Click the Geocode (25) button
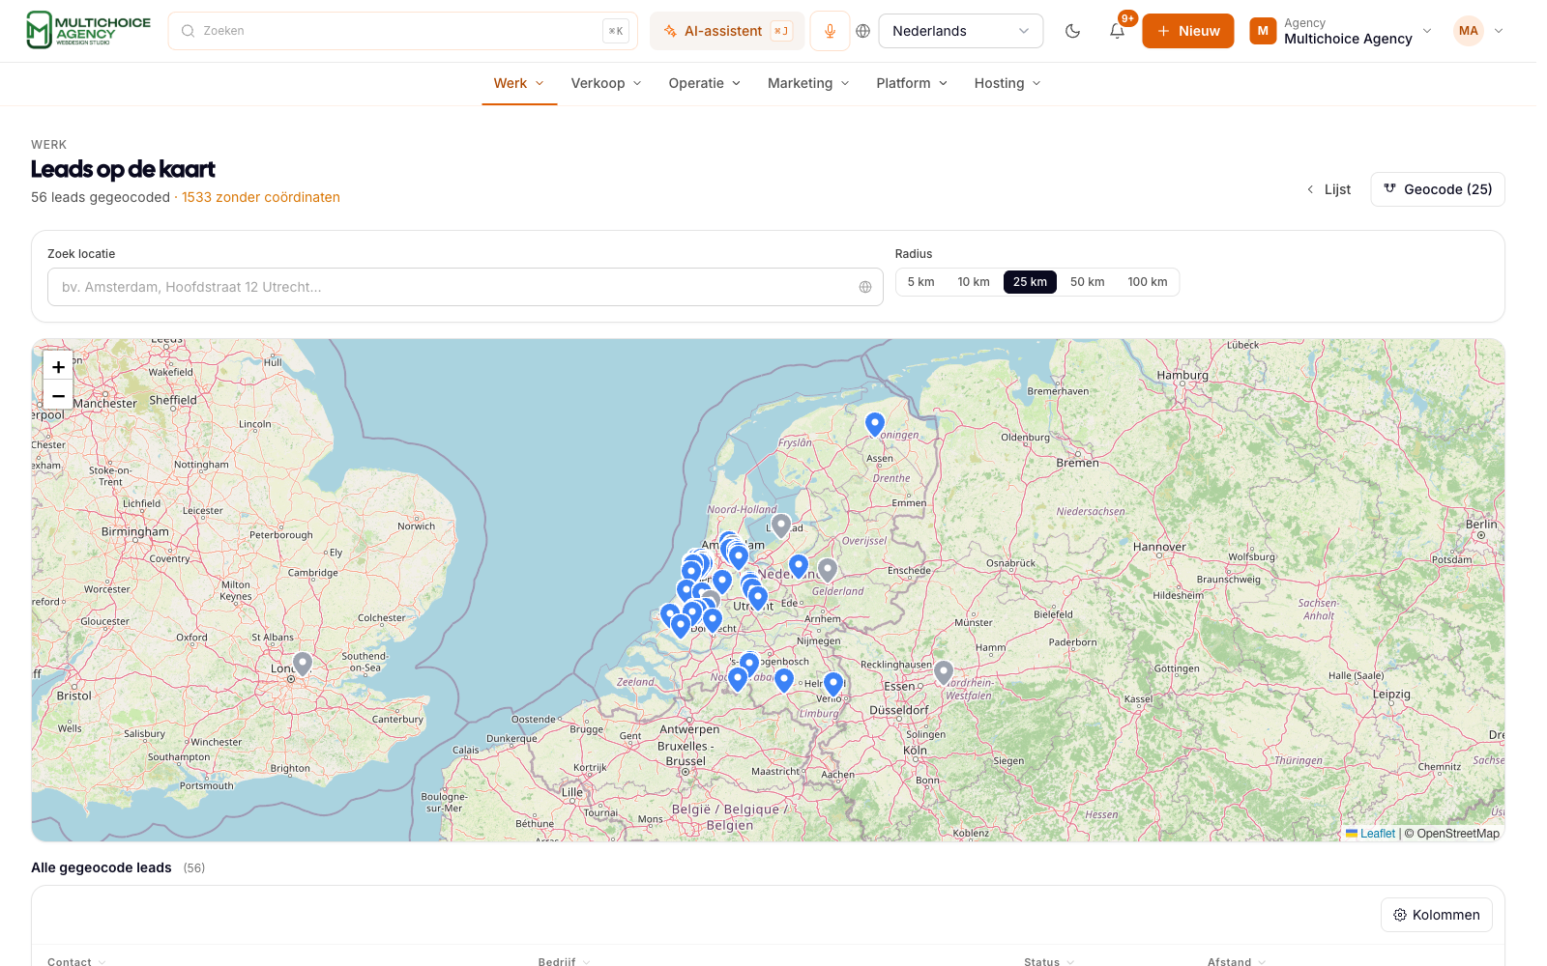The width and height of the screenshot is (1547, 966). (x=1437, y=189)
